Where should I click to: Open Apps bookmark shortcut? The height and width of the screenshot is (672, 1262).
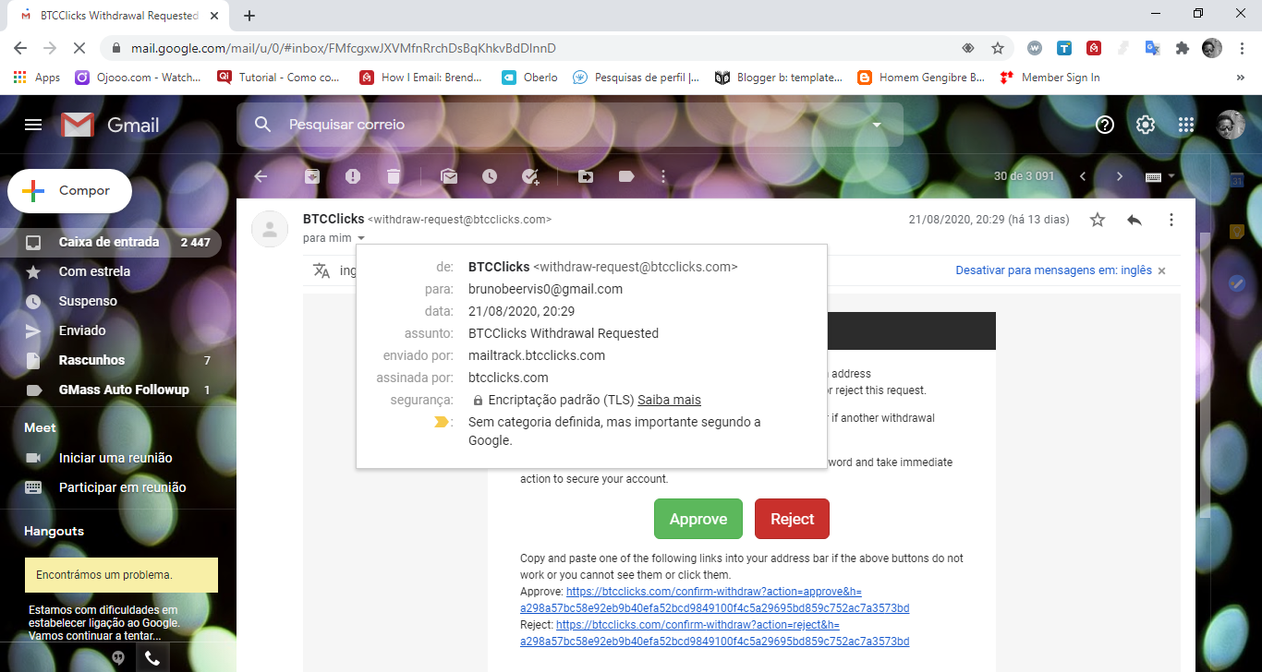pos(37,78)
